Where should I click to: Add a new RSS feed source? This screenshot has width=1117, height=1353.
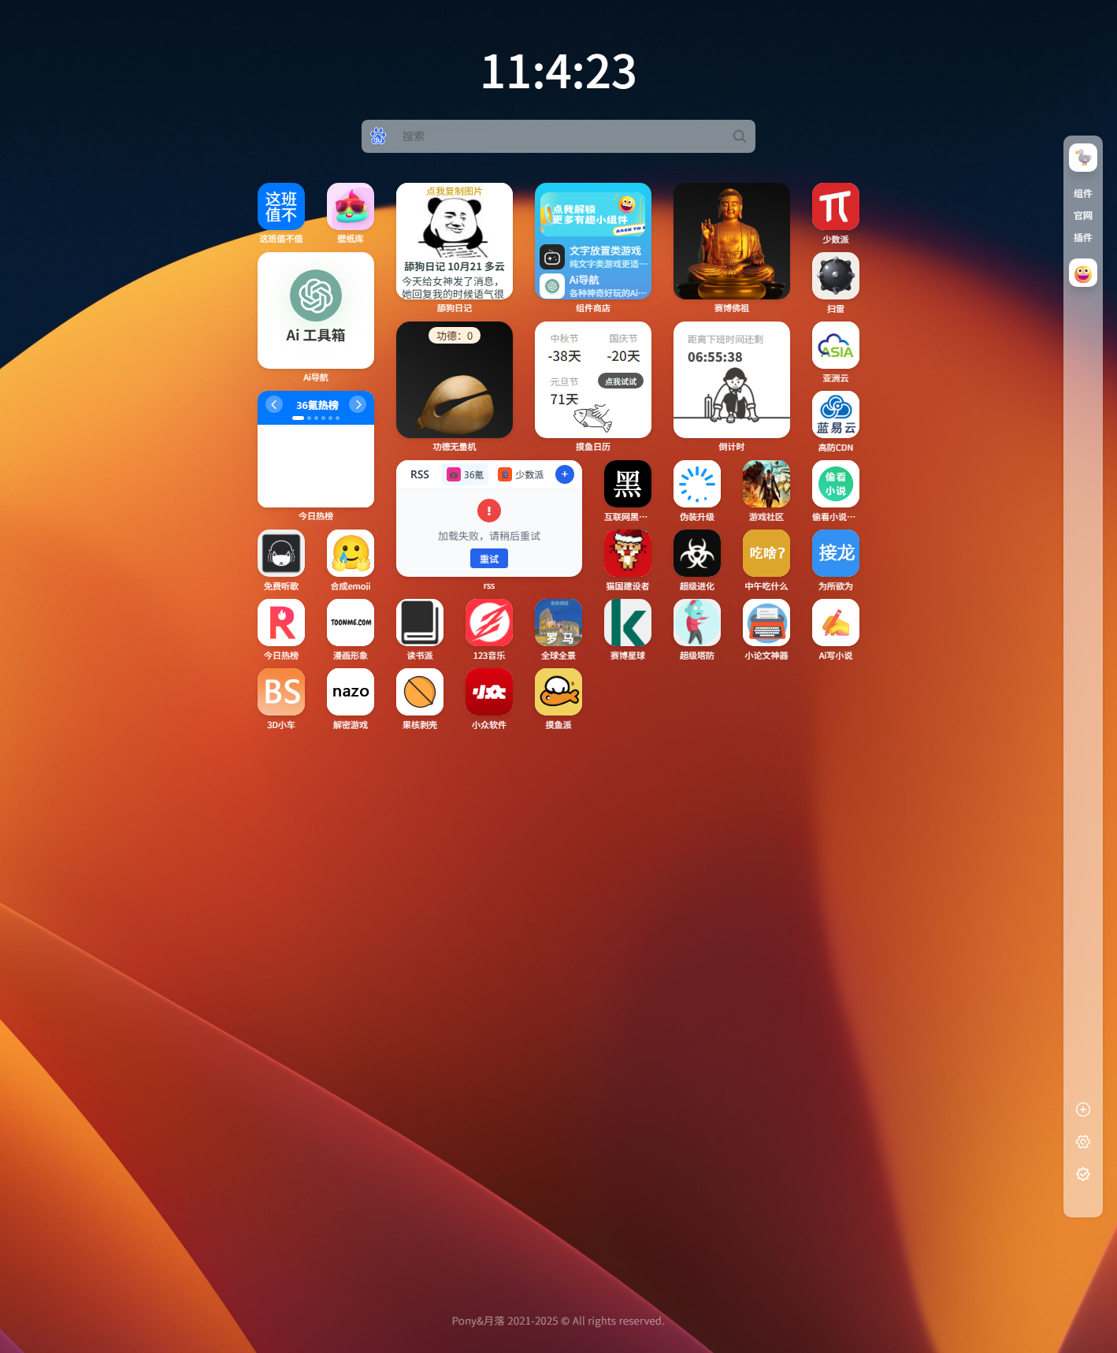(564, 474)
